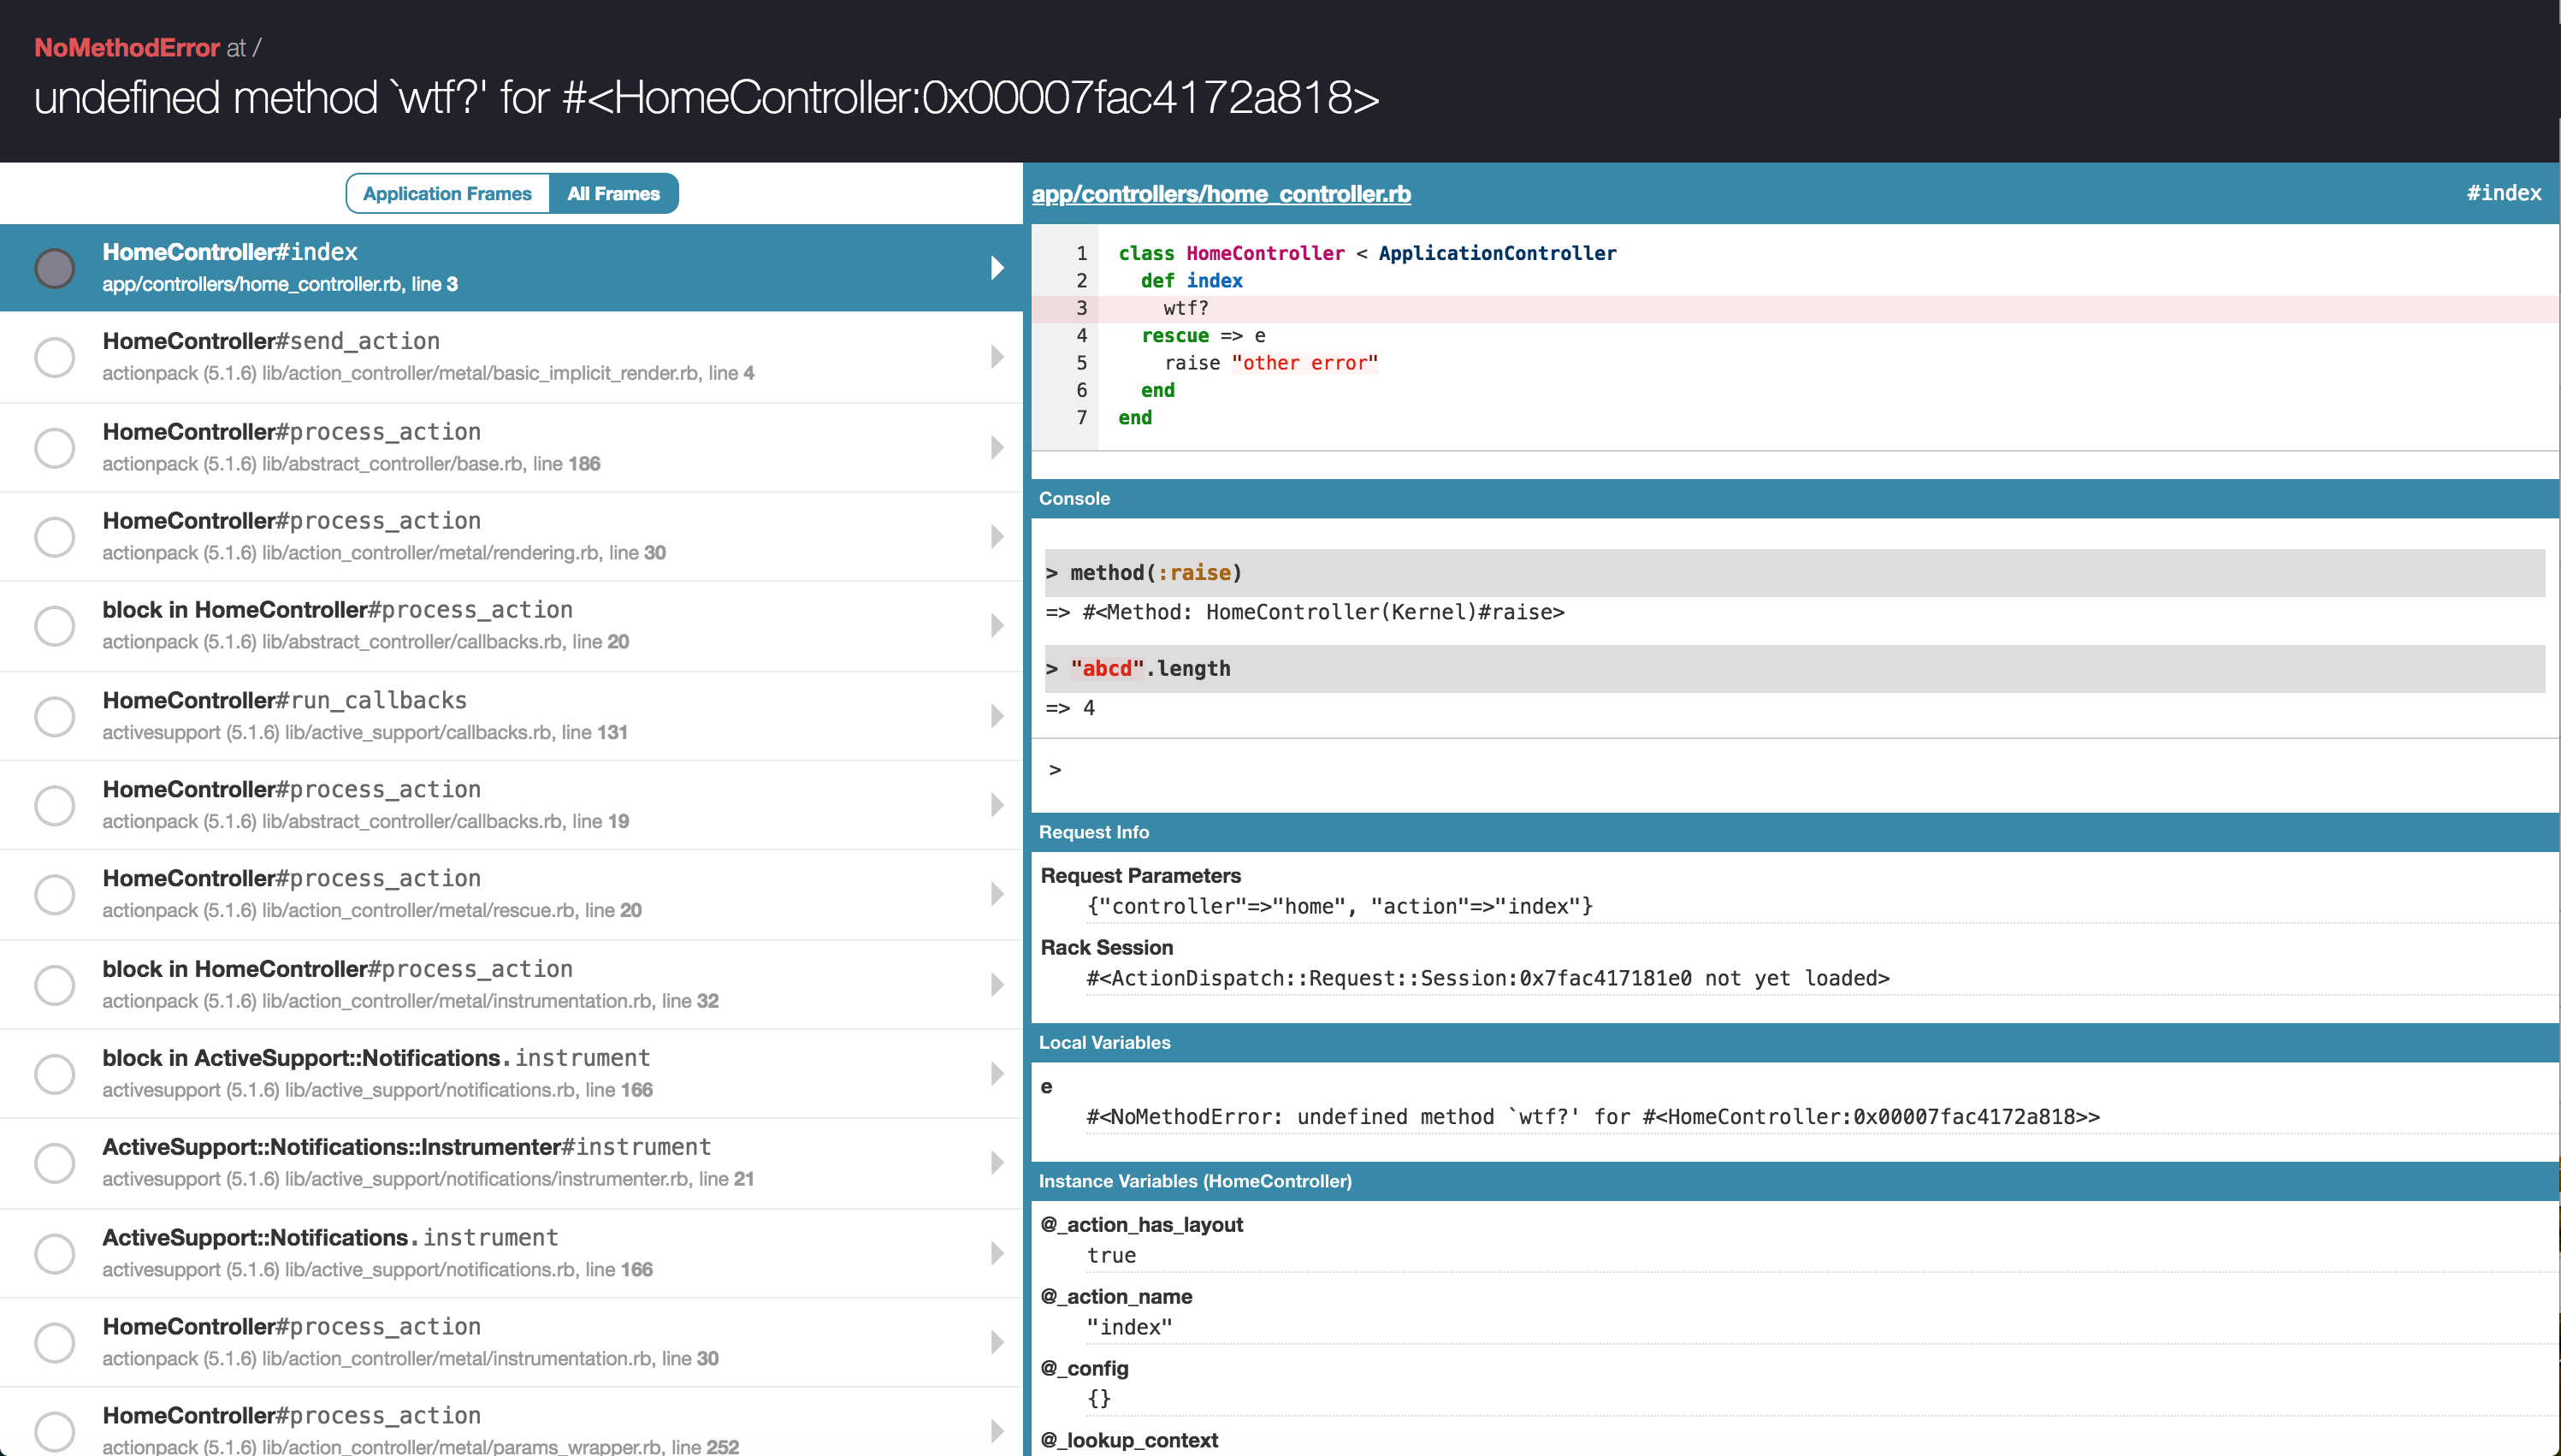Click the 'undefined method `wtf?'' error message
The image size is (2561, 1456).
(706, 98)
